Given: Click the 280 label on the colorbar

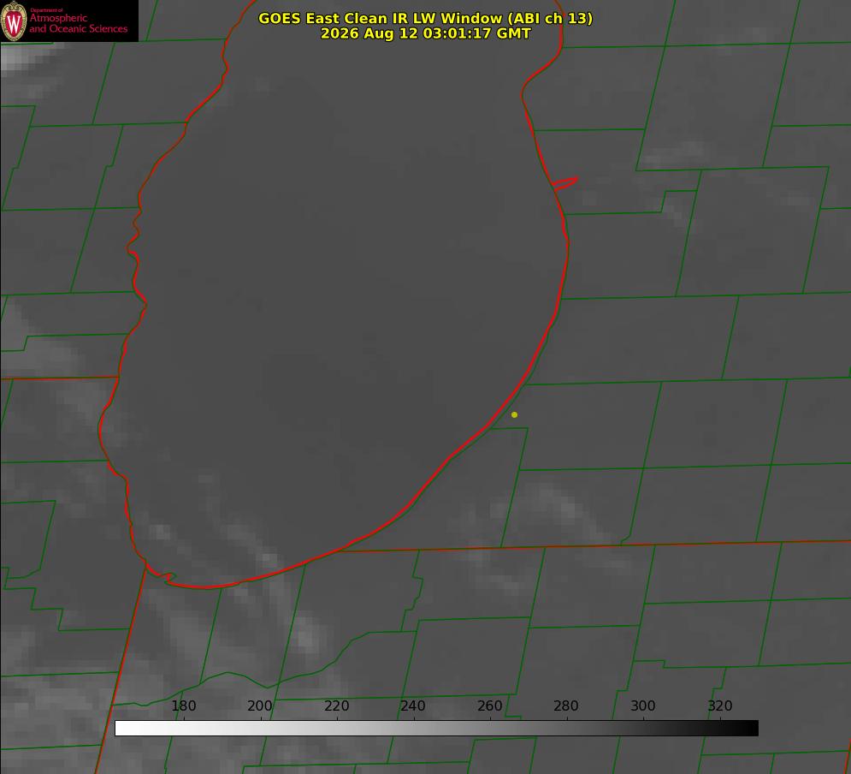Looking at the screenshot, I should [x=566, y=706].
